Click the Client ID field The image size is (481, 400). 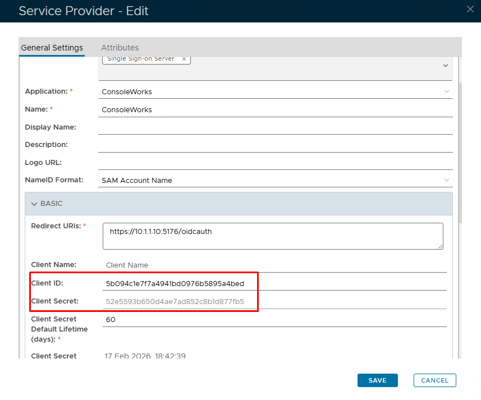275,283
